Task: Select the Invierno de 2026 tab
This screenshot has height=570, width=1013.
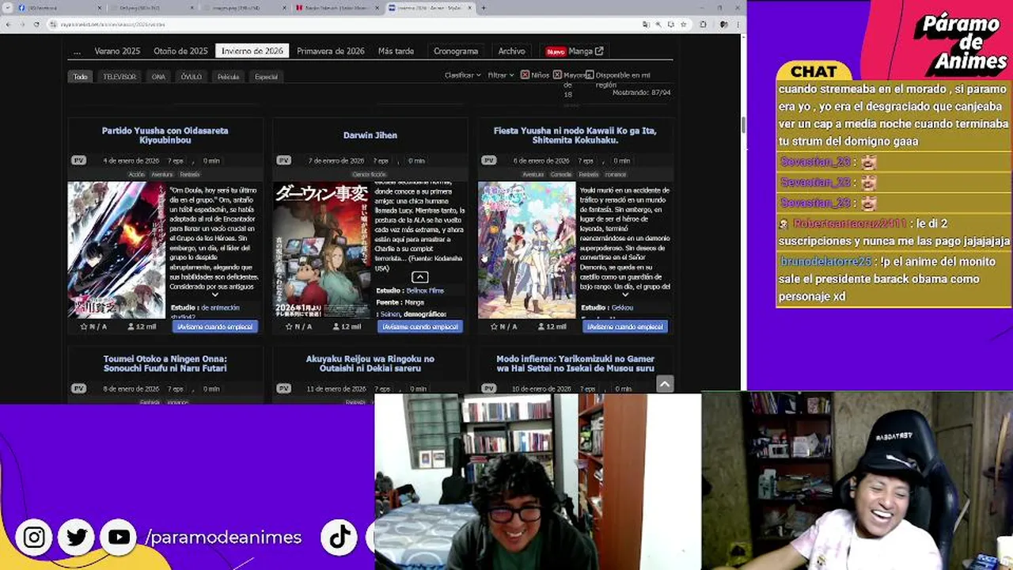Action: pos(252,51)
